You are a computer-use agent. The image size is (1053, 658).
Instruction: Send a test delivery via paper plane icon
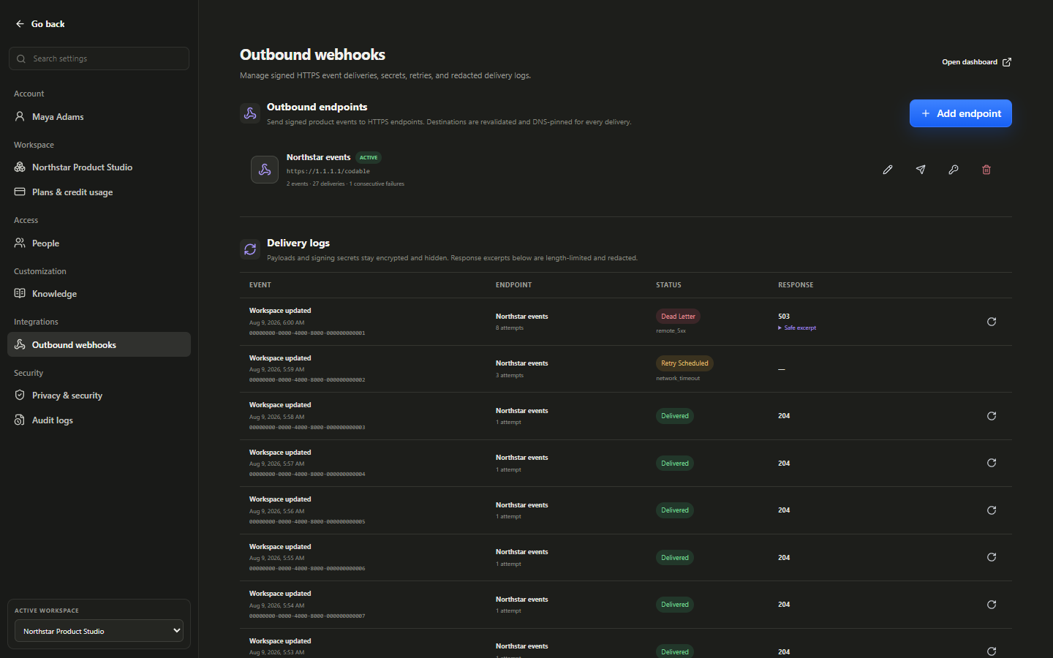pyautogui.click(x=921, y=170)
